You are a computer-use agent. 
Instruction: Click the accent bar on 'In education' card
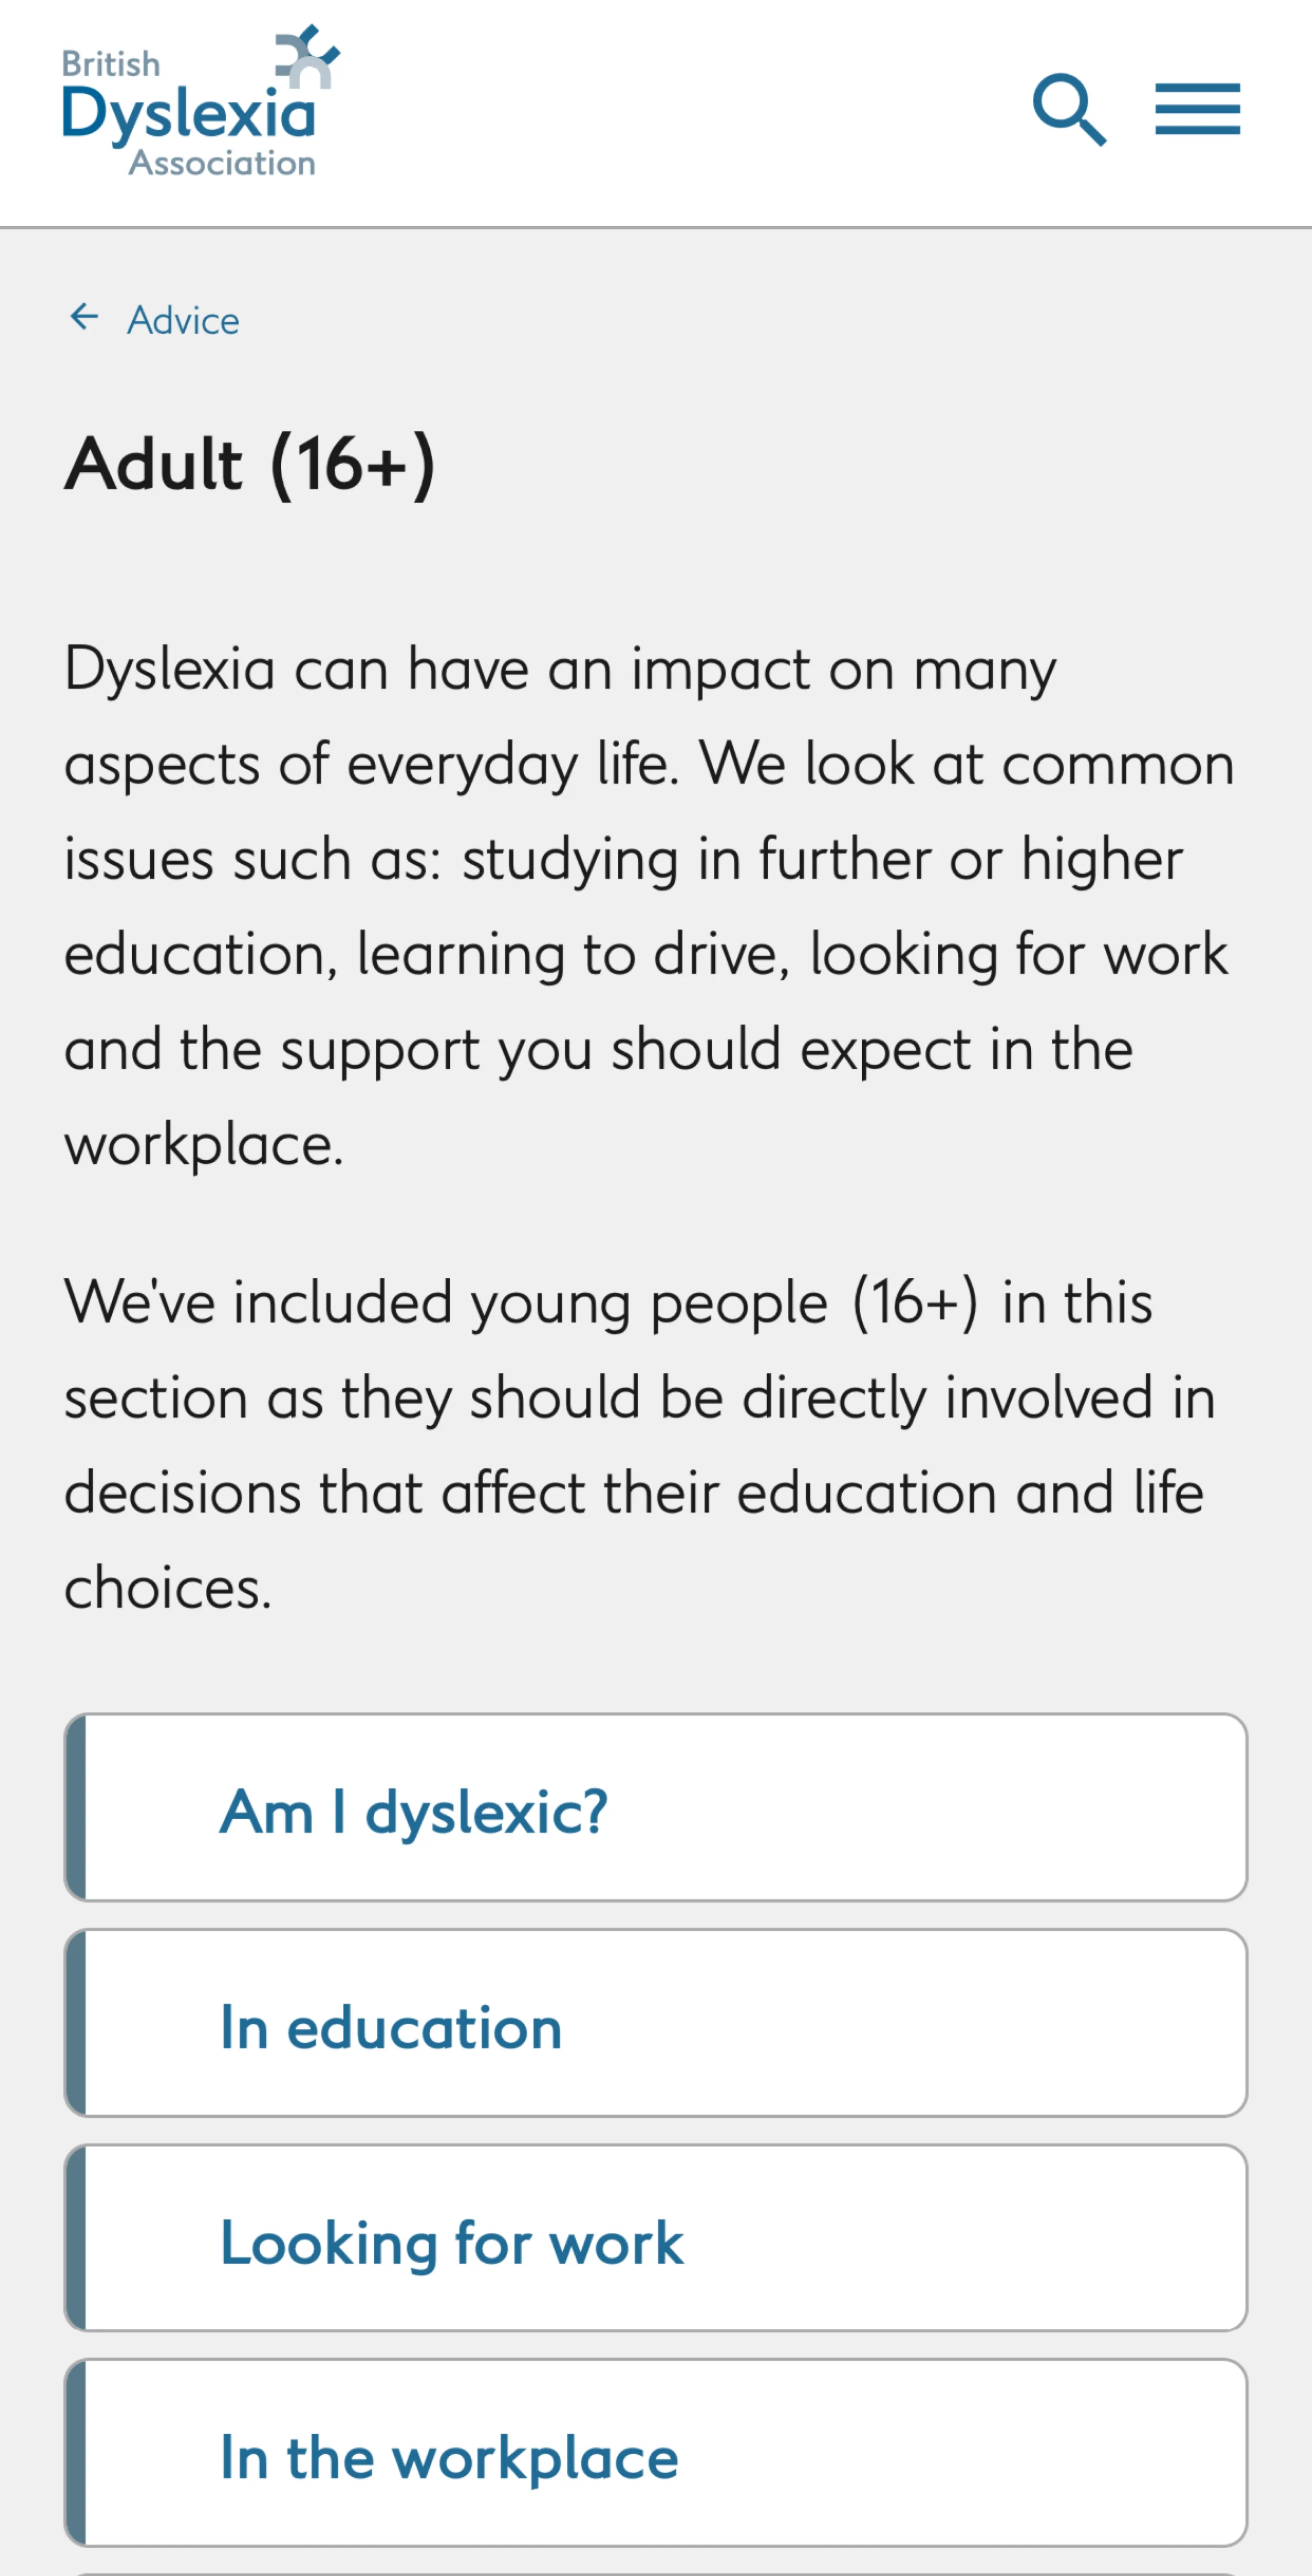(x=76, y=2024)
